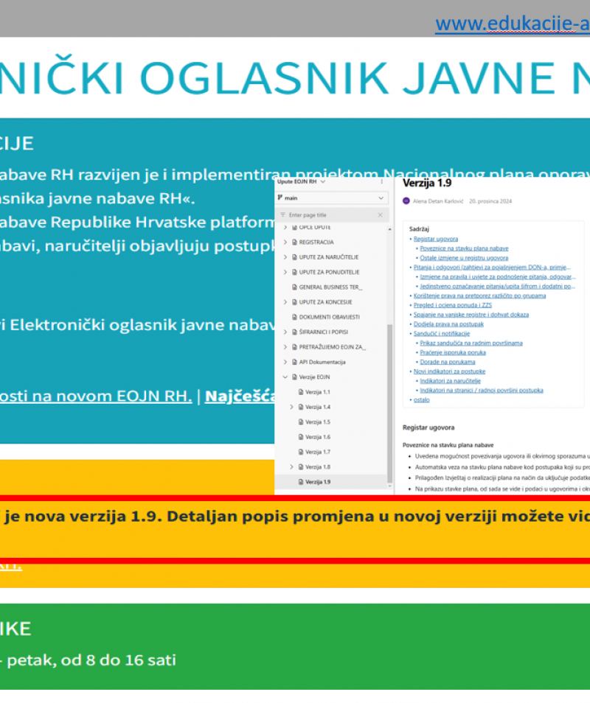Open Jedinstveno označavanje pitanja/upita link
Screen dimensions: 590x703
[x=497, y=286]
